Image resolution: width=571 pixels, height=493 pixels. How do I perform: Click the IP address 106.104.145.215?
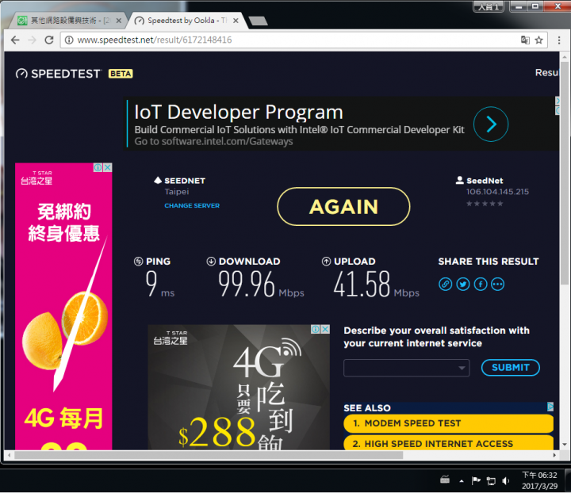497,192
